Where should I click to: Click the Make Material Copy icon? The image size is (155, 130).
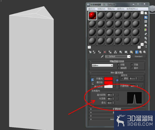coord(110,52)
